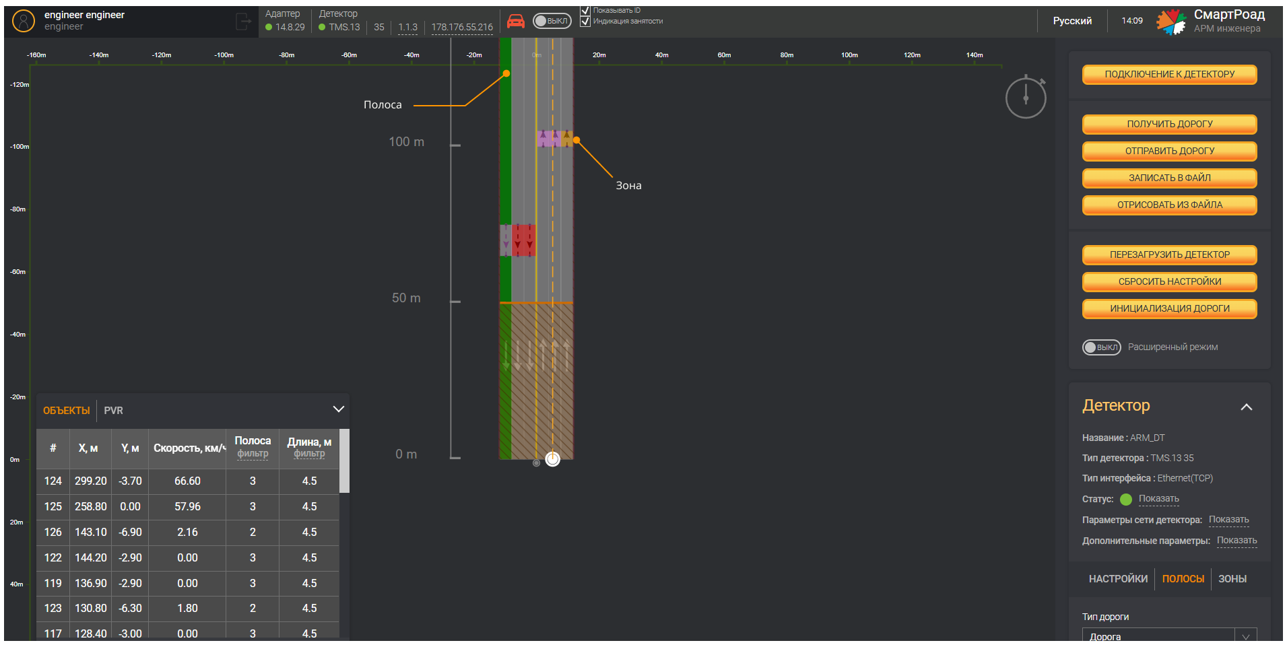
Task: Click Показать link next to Статус
Action: [1159, 499]
